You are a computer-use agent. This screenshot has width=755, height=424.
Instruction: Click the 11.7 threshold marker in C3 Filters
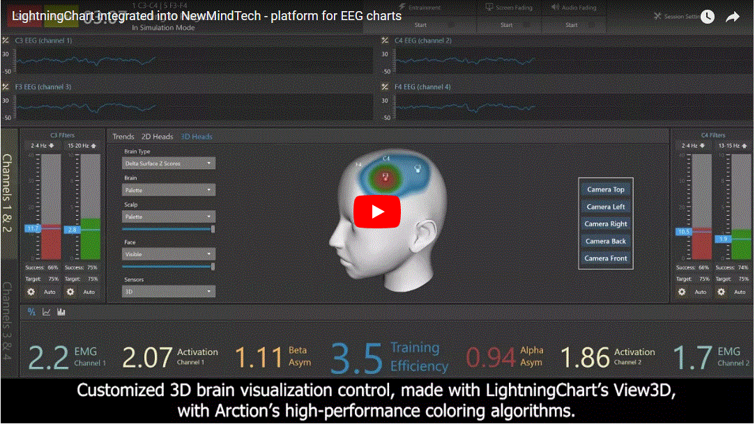[x=32, y=228]
